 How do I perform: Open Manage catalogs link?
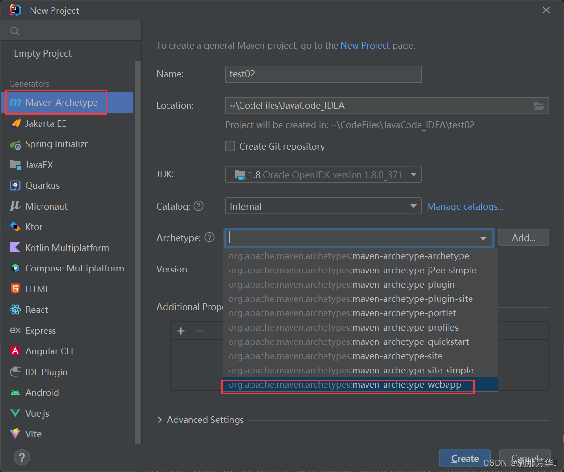pos(465,206)
